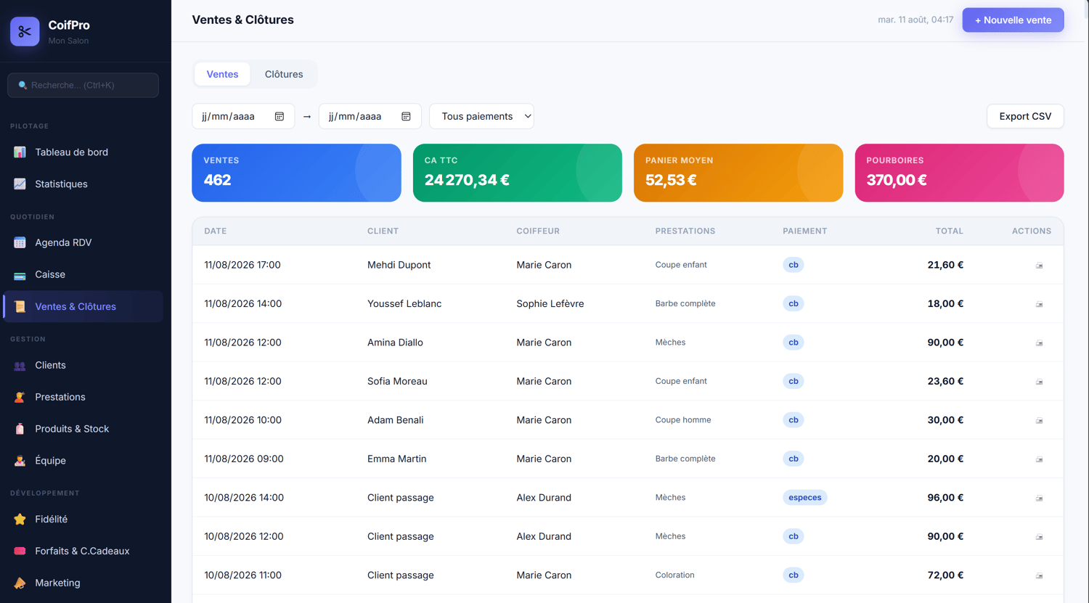
Task: Click the Export CSV button
Action: tap(1025, 116)
